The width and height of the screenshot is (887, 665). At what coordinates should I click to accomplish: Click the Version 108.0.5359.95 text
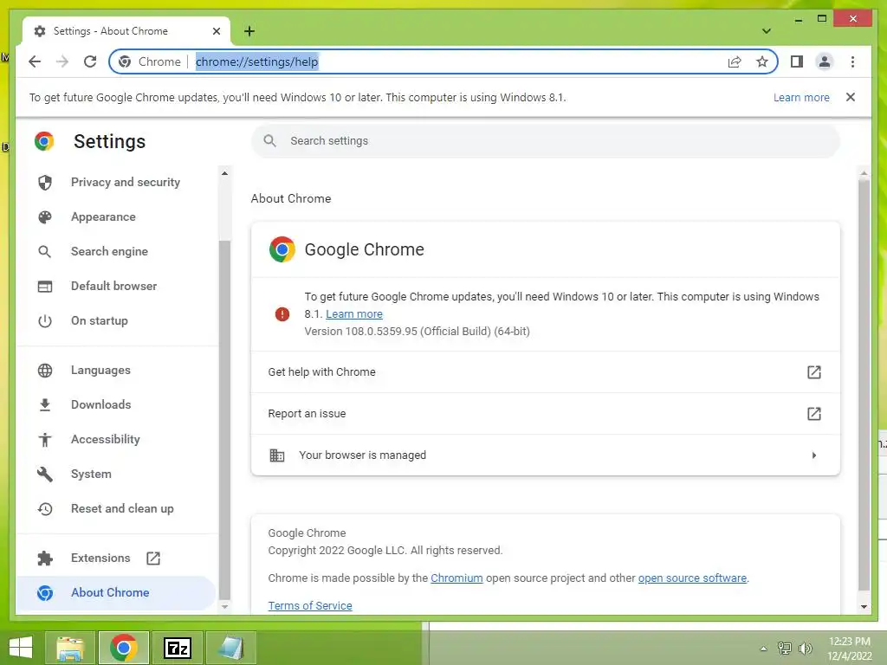click(417, 332)
